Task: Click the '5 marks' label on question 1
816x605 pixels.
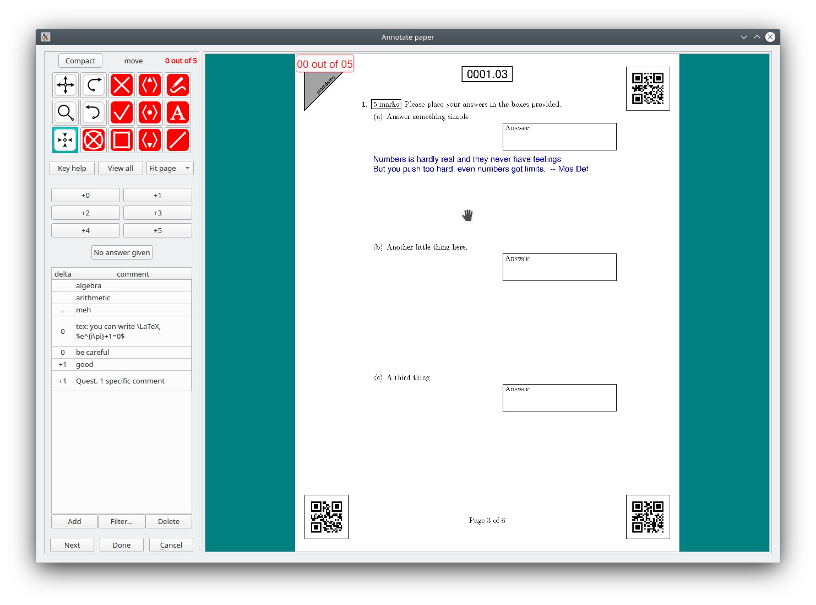Action: pos(386,104)
